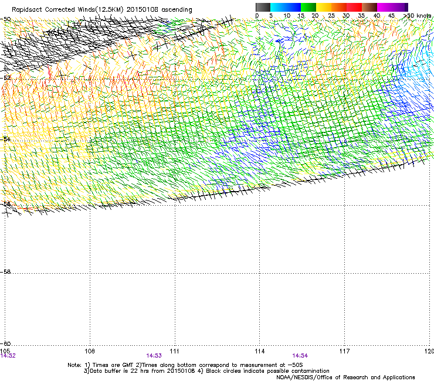Click the dark purple 45-50 knots legend segment
Viewport: 434px width, 381px height.
tap(400, 7)
